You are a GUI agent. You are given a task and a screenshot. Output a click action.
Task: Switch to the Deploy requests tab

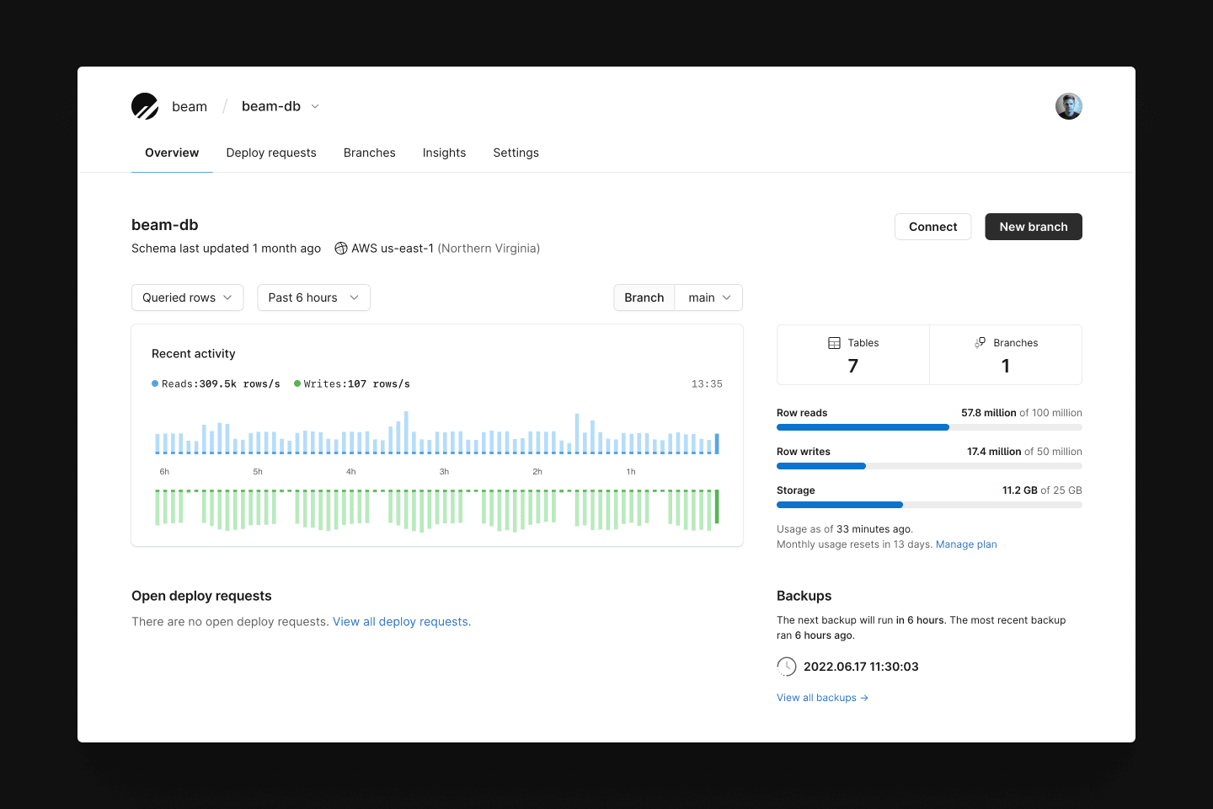tap(271, 153)
